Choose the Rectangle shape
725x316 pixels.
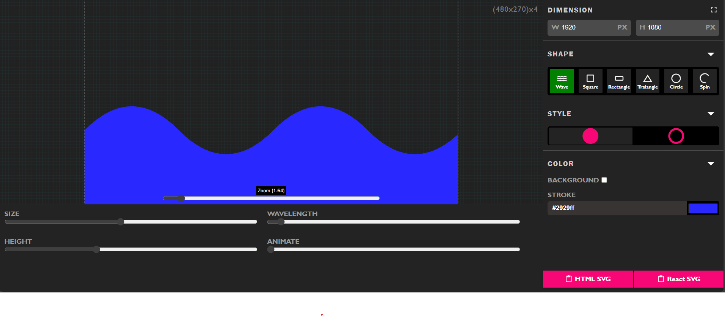619,81
